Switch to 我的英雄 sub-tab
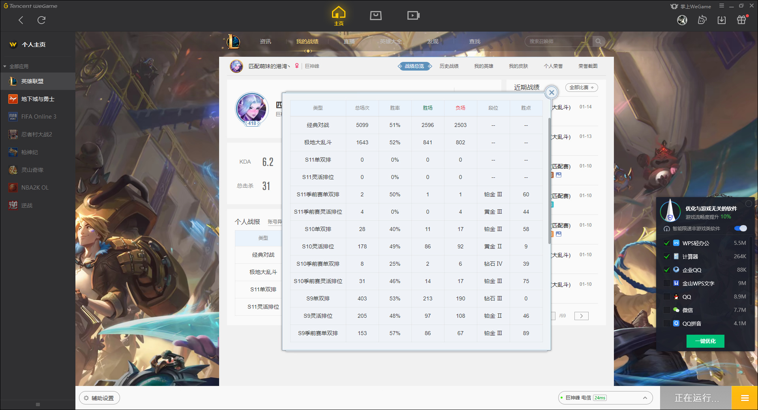Image resolution: width=758 pixels, height=410 pixels. click(x=484, y=66)
